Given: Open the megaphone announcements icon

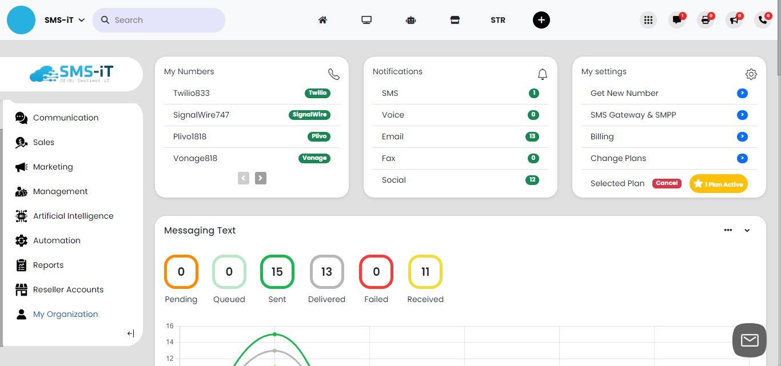Looking at the screenshot, I should pyautogui.click(x=734, y=20).
